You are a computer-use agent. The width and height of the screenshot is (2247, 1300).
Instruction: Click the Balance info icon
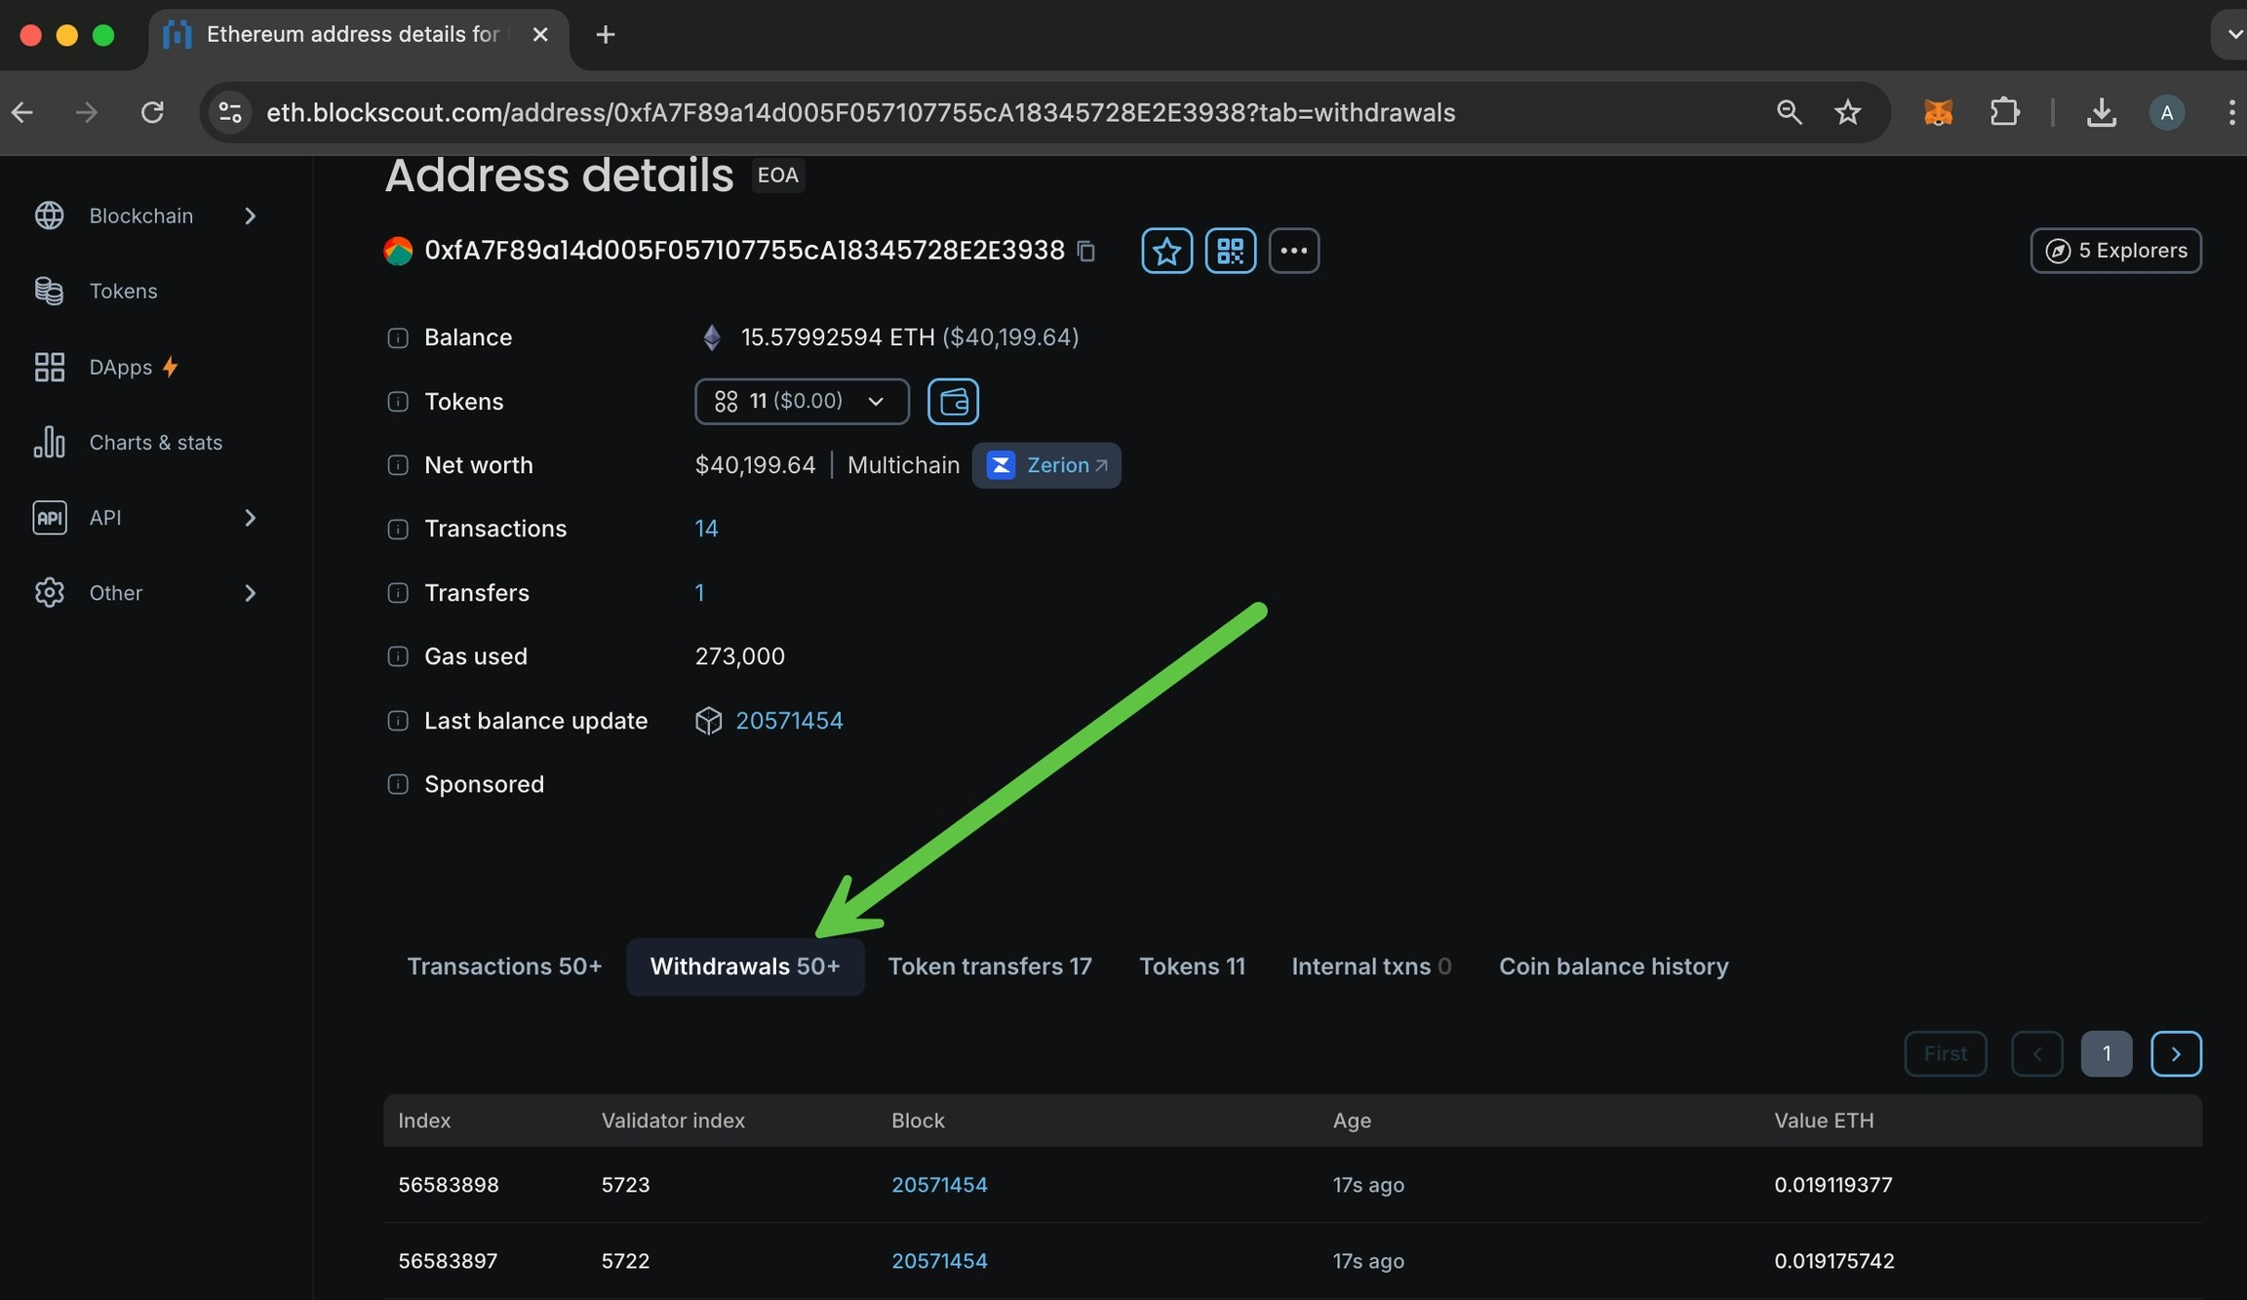398,337
